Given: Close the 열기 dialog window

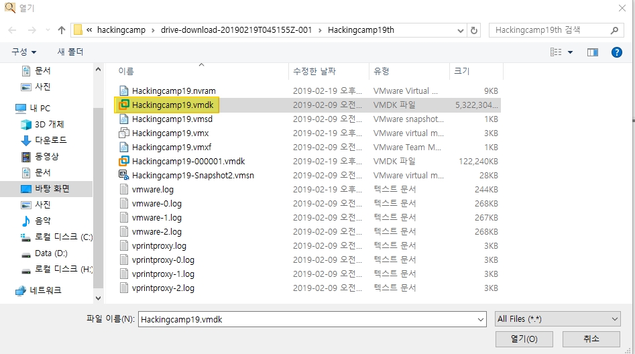Looking at the screenshot, I should point(622,8).
